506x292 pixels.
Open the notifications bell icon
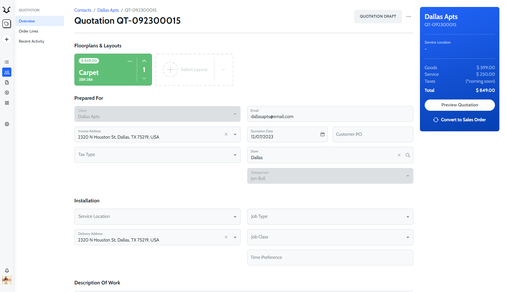[7, 271]
